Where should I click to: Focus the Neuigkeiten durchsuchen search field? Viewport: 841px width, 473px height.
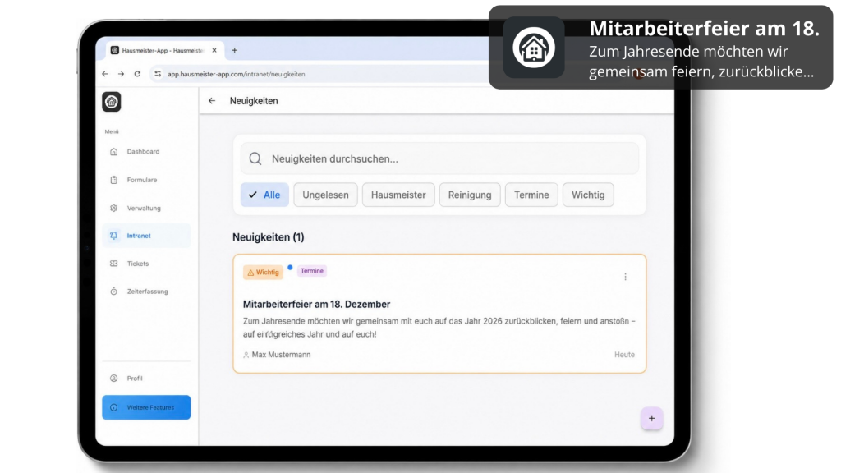439,158
